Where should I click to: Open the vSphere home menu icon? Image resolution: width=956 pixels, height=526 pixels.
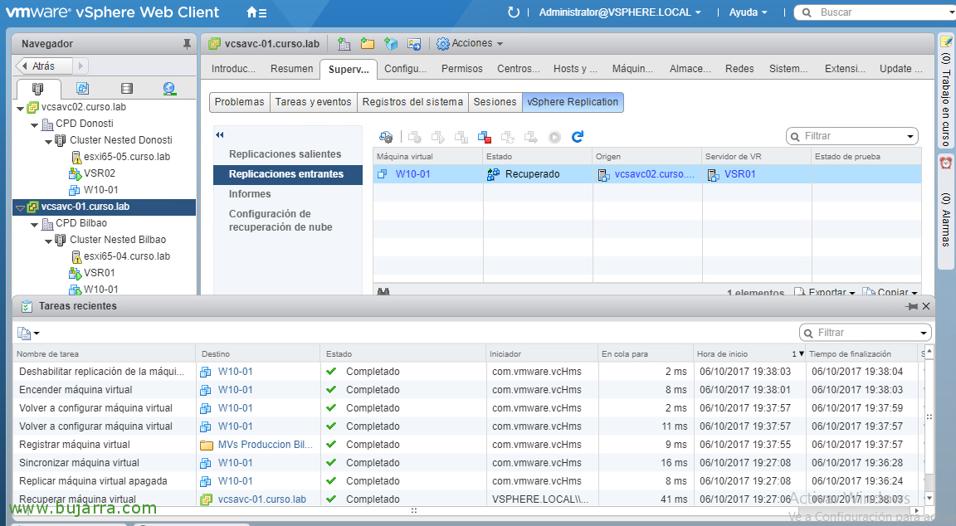[256, 12]
